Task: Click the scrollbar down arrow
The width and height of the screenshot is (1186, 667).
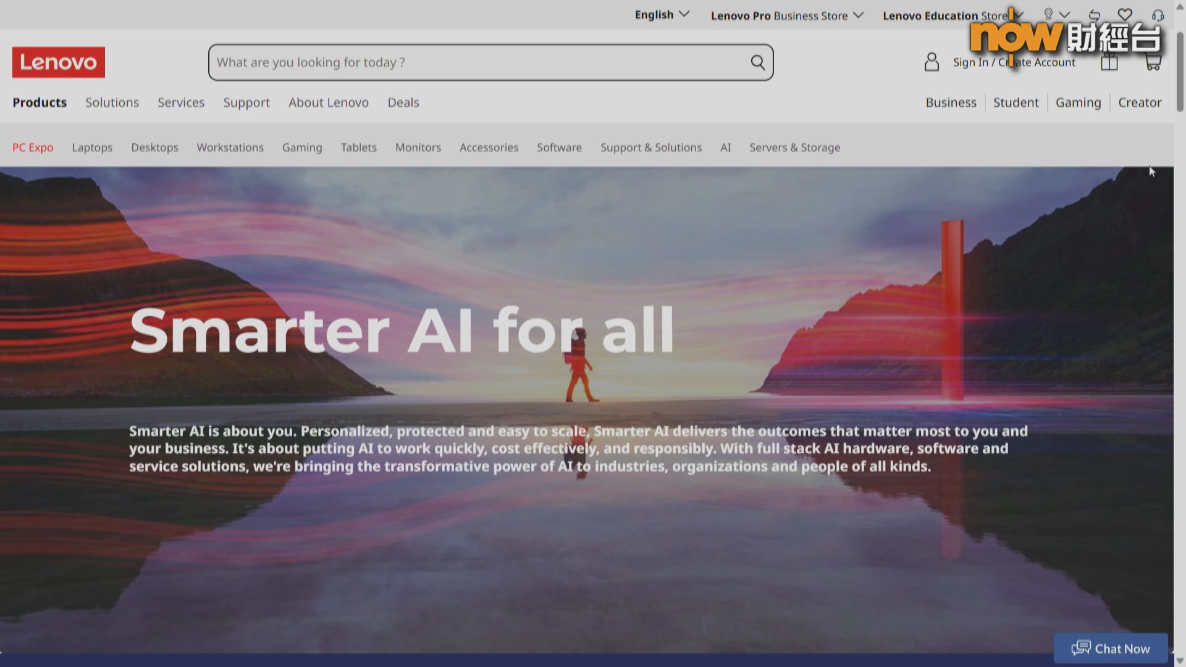Action: 1180,660
